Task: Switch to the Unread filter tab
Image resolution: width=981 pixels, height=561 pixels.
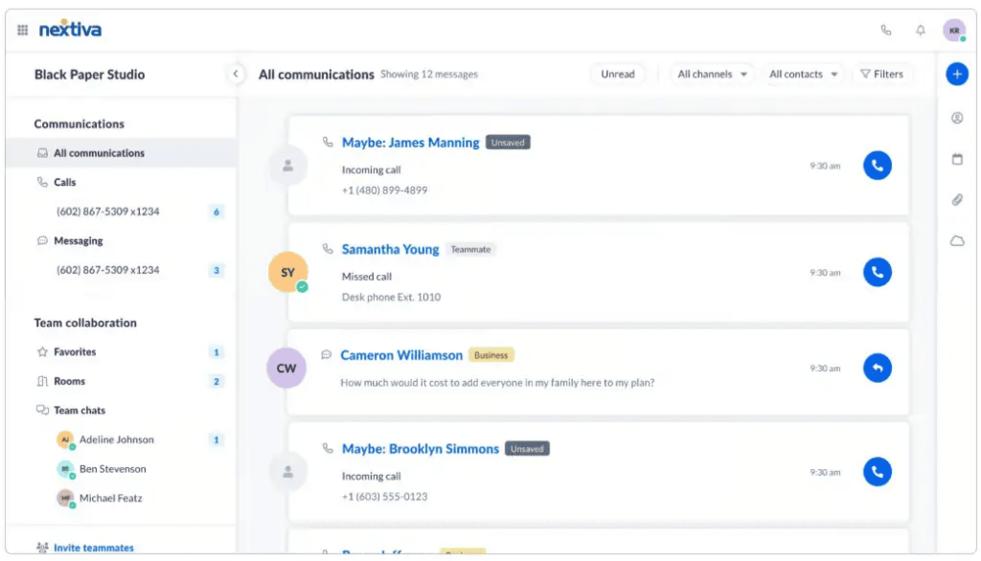Action: tap(618, 74)
